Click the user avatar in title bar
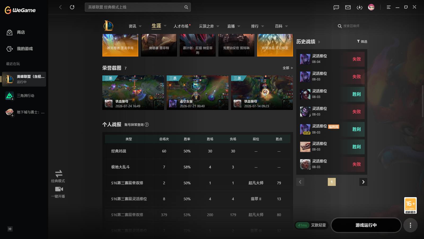Screen dimensions: 424x239 pyautogui.click(x=371, y=7)
